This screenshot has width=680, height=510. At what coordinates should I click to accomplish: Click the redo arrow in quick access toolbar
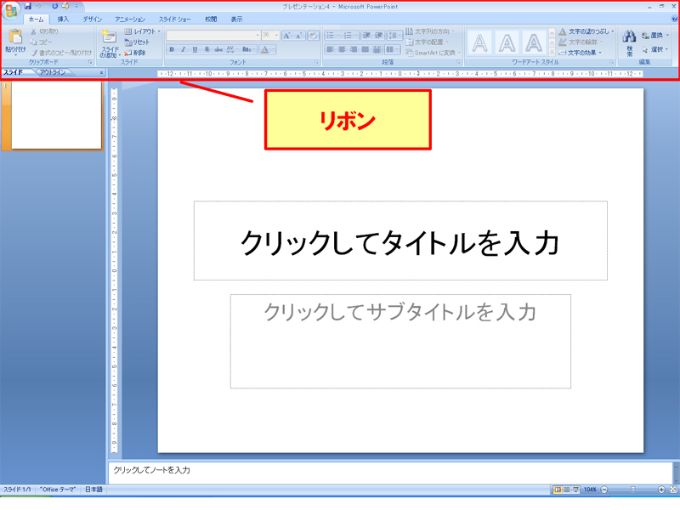click(54, 6)
